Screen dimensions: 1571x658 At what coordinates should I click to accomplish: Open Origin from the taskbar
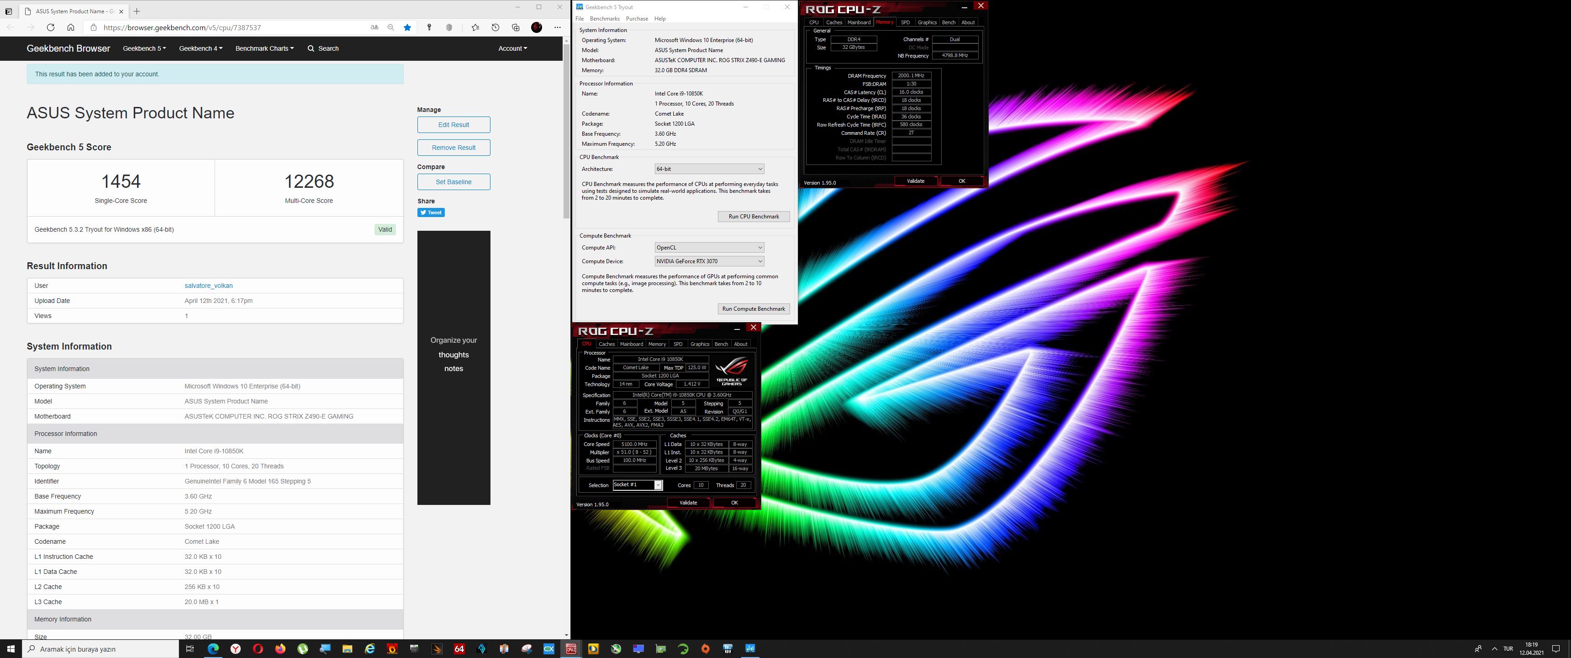706,649
